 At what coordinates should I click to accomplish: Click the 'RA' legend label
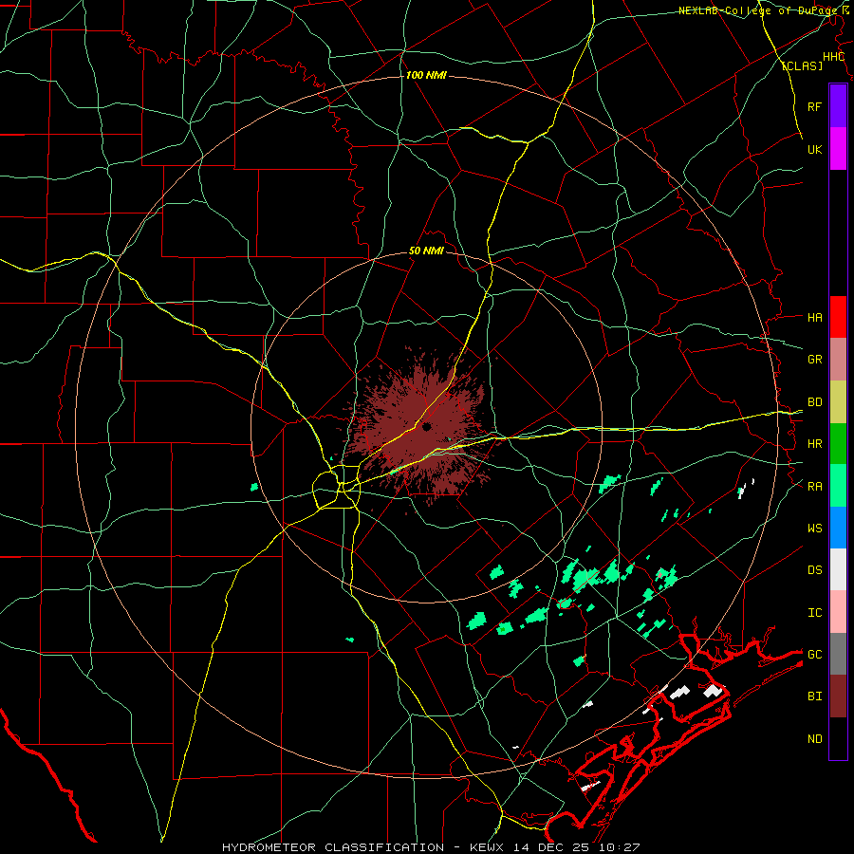[814, 487]
